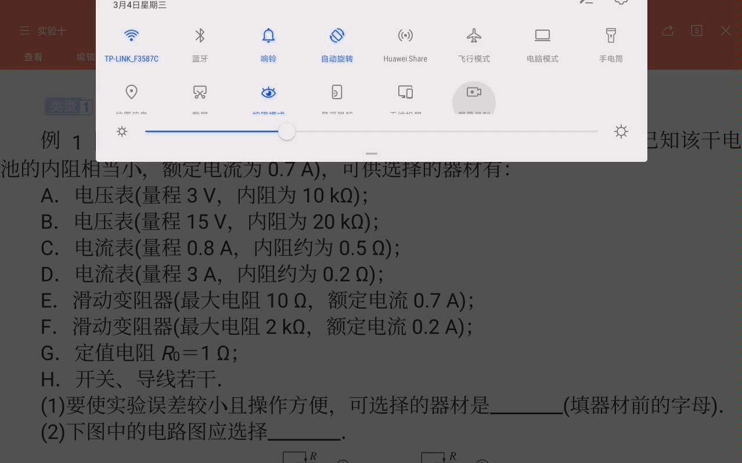Image resolution: width=742 pixels, height=463 pixels.
Task: Switch to the 查看 tab
Action: 33,56
